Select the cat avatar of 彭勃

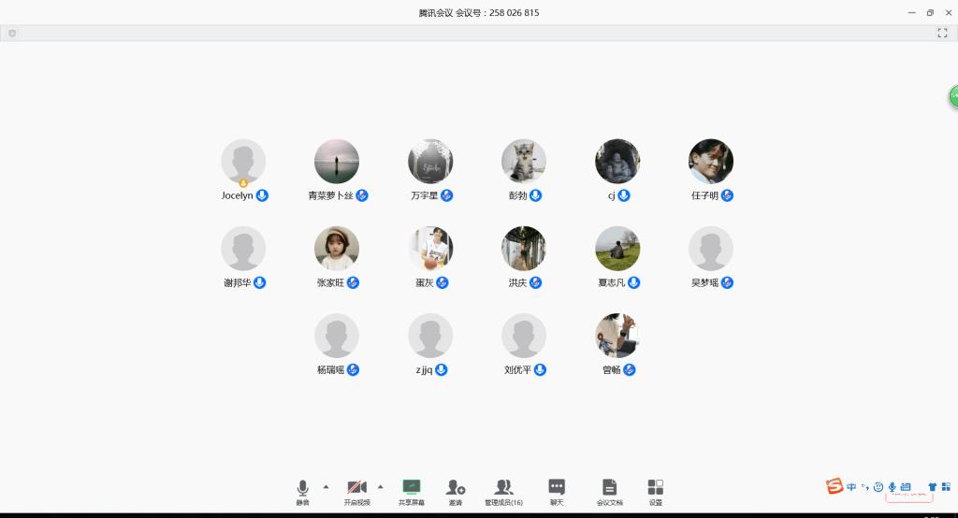tap(523, 162)
